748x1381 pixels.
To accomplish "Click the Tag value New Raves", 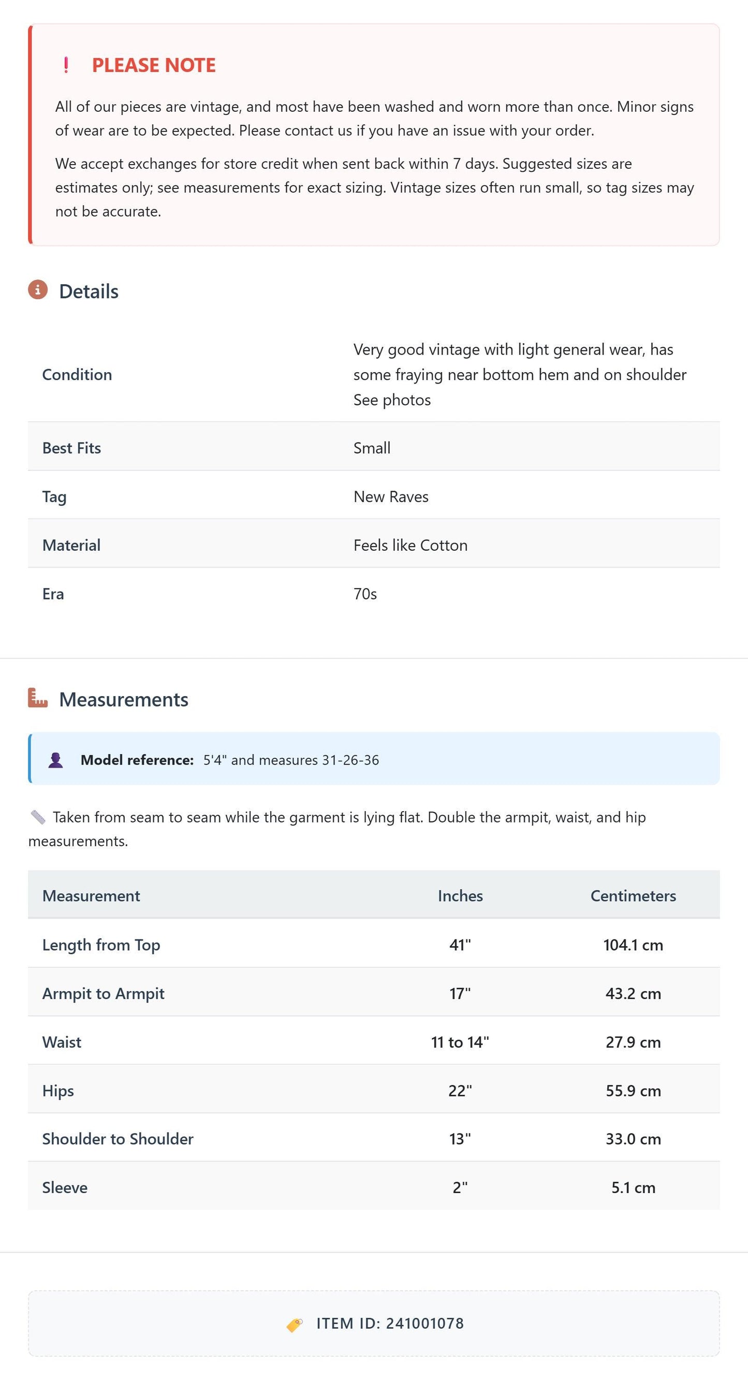I will pos(391,496).
